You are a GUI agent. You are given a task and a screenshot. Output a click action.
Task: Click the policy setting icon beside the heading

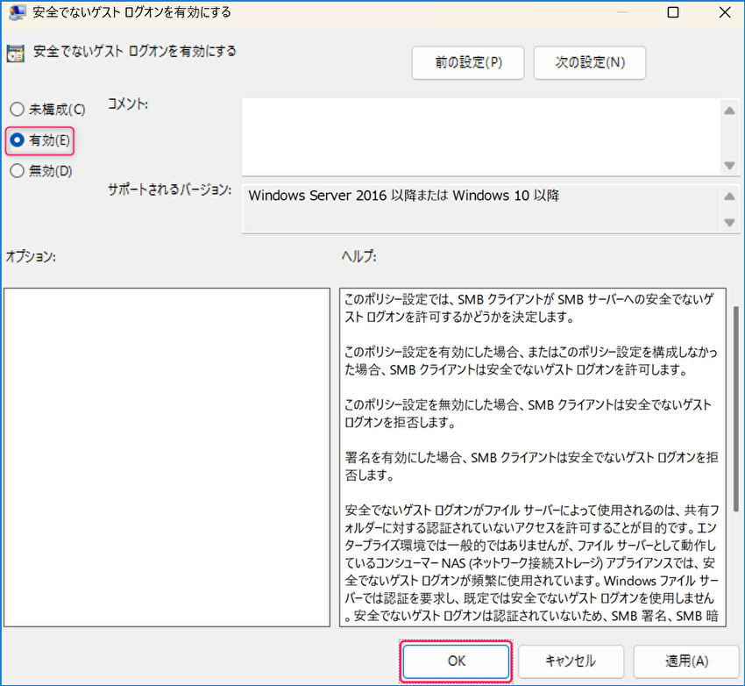(x=16, y=53)
